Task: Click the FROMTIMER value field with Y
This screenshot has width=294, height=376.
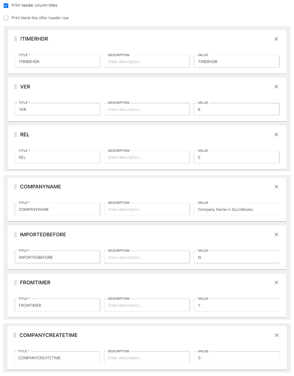Action: click(x=237, y=305)
